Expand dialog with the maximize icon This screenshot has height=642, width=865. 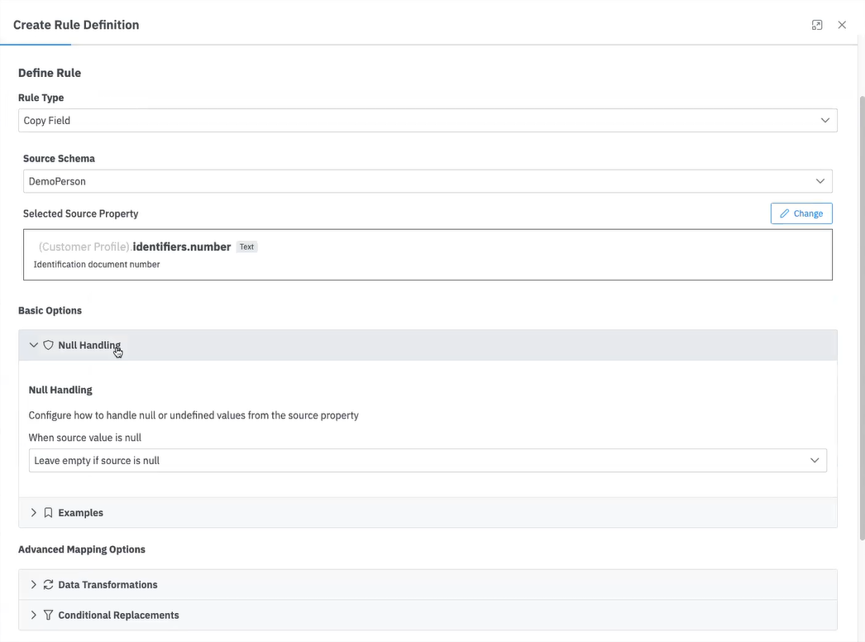click(817, 25)
